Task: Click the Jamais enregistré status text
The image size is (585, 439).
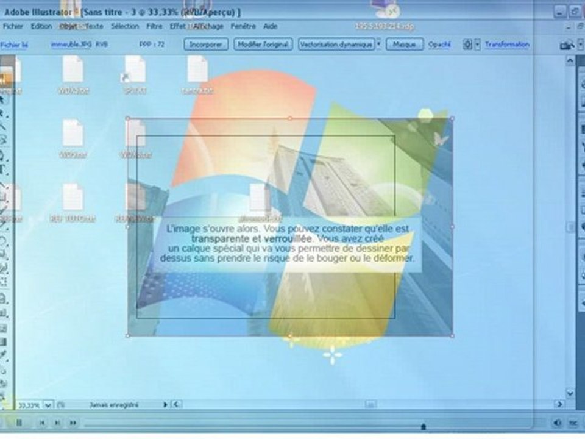Action: pos(114,405)
